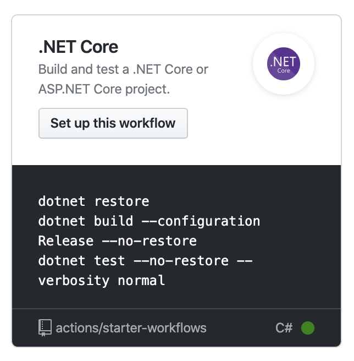Click the word "normal" in the code
The width and height of the screenshot is (354, 361).
coord(141,281)
